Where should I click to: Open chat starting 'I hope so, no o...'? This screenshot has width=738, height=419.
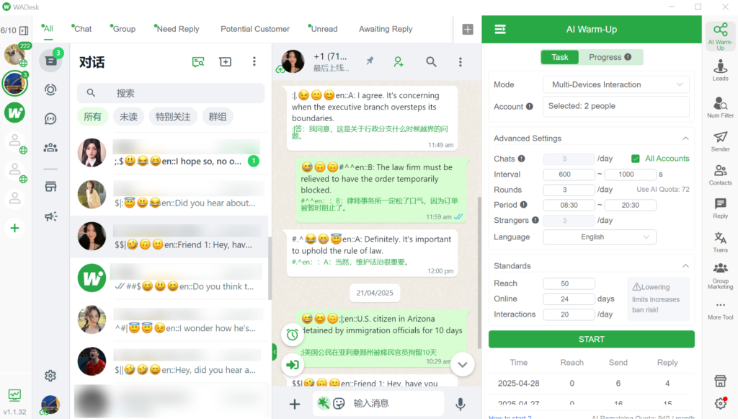point(169,153)
